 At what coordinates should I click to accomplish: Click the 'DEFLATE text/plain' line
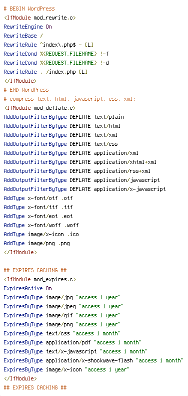click(64, 117)
